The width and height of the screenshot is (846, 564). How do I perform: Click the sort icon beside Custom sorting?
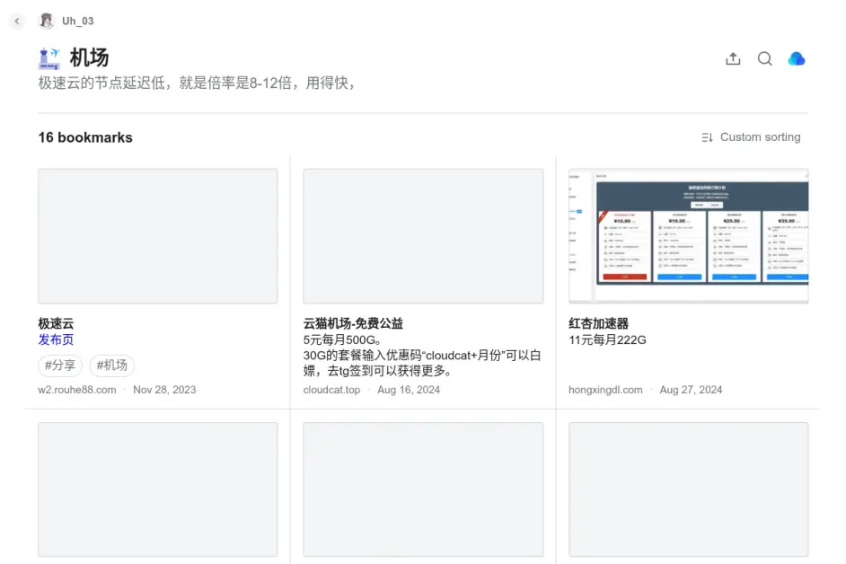point(707,137)
